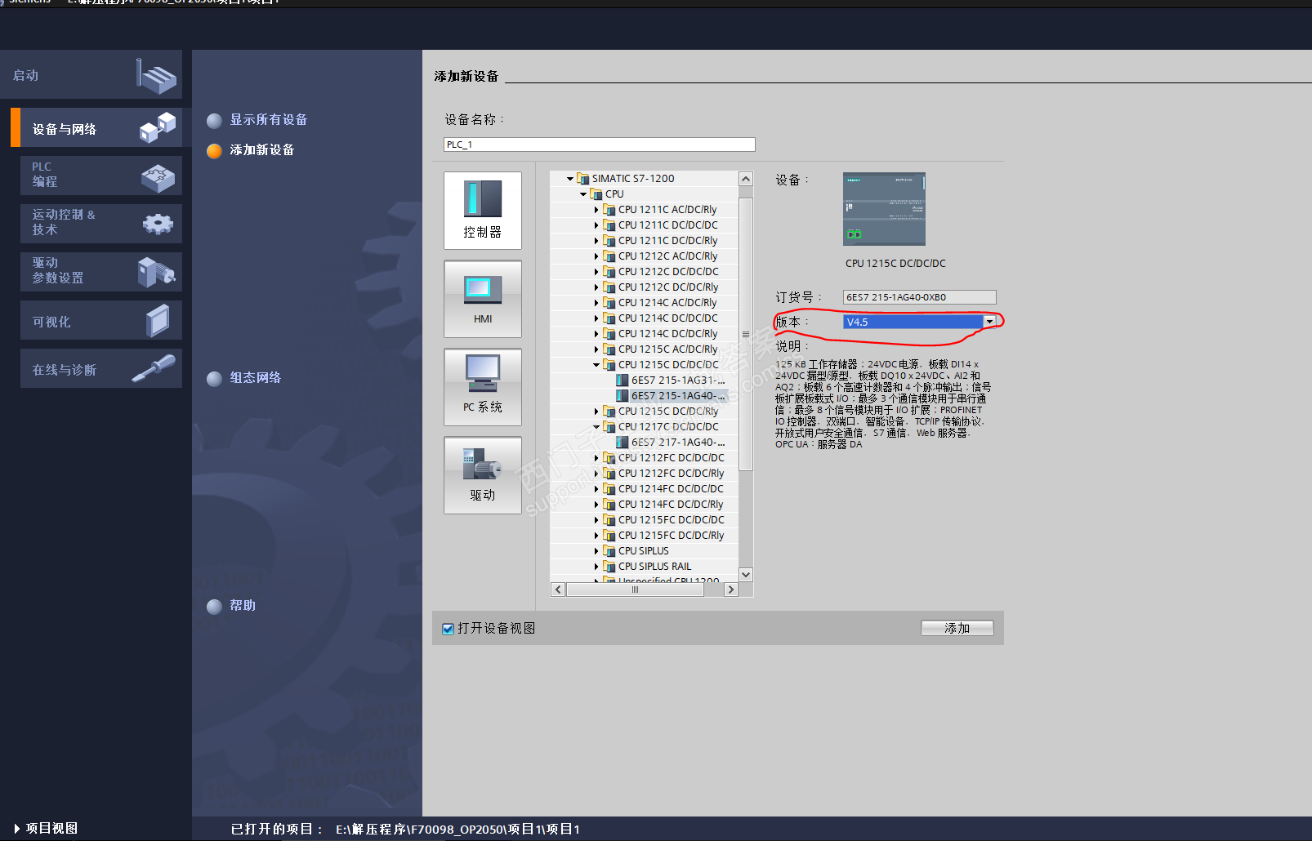Open the 在线与诊断 portal section

[101, 368]
